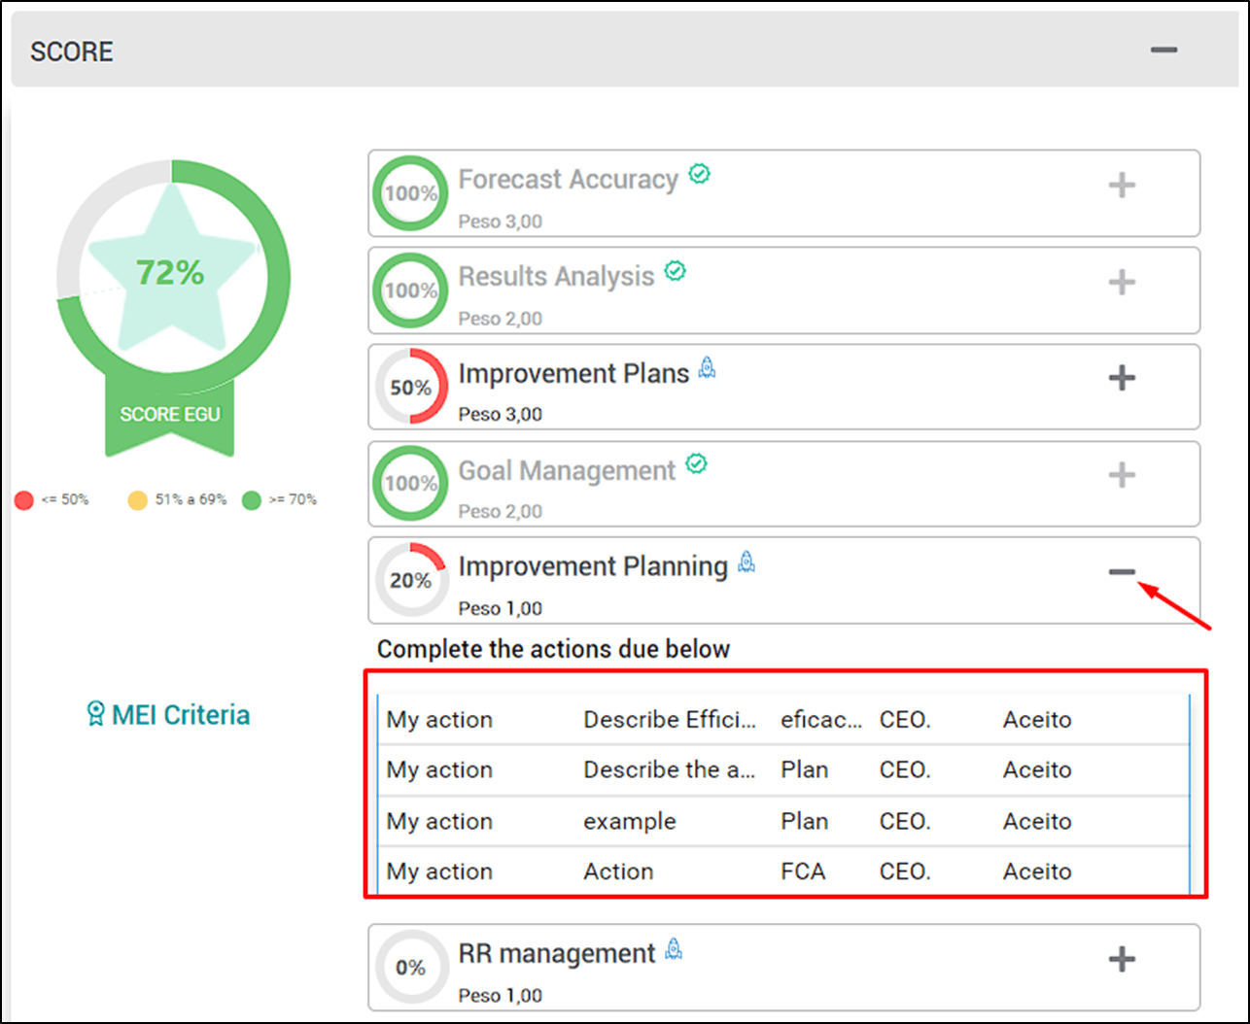This screenshot has height=1024, width=1250.
Task: Click 'My action' in the 'Describe Effici...' row
Action: point(439,720)
